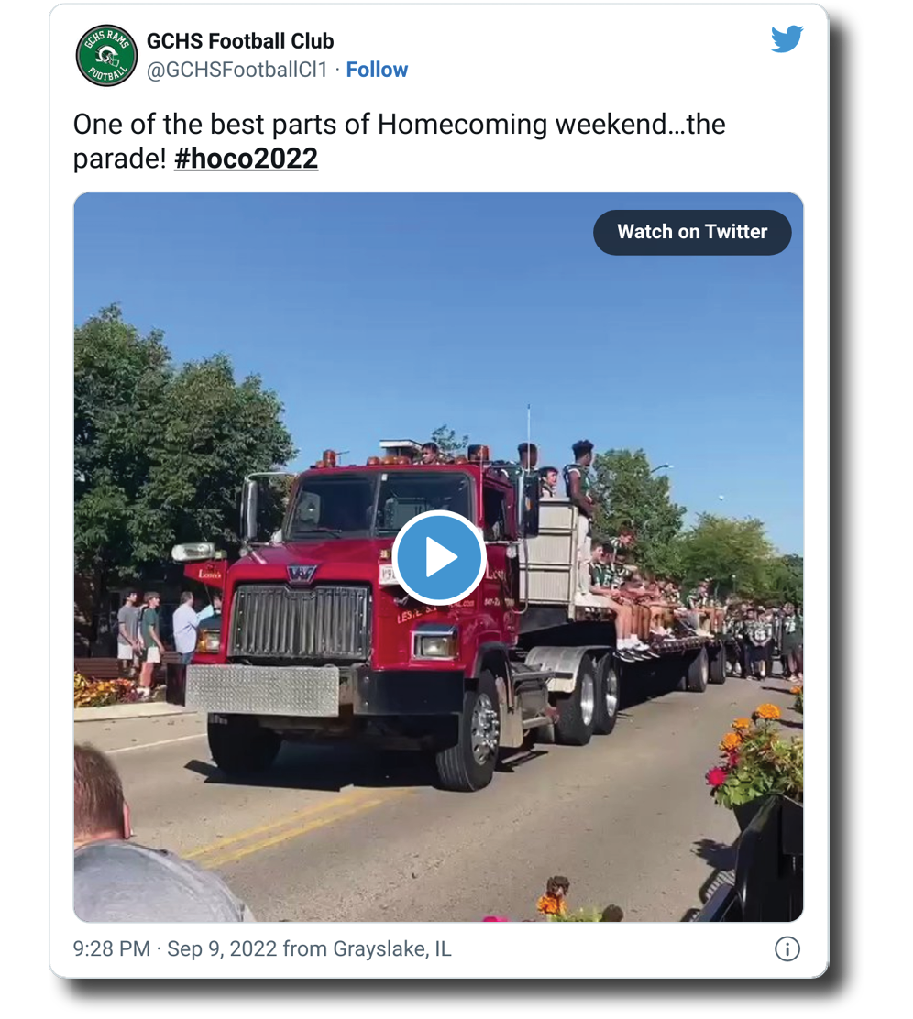Open the GCHS Football Club display name
This screenshot has width=913, height=1019.
240,41
